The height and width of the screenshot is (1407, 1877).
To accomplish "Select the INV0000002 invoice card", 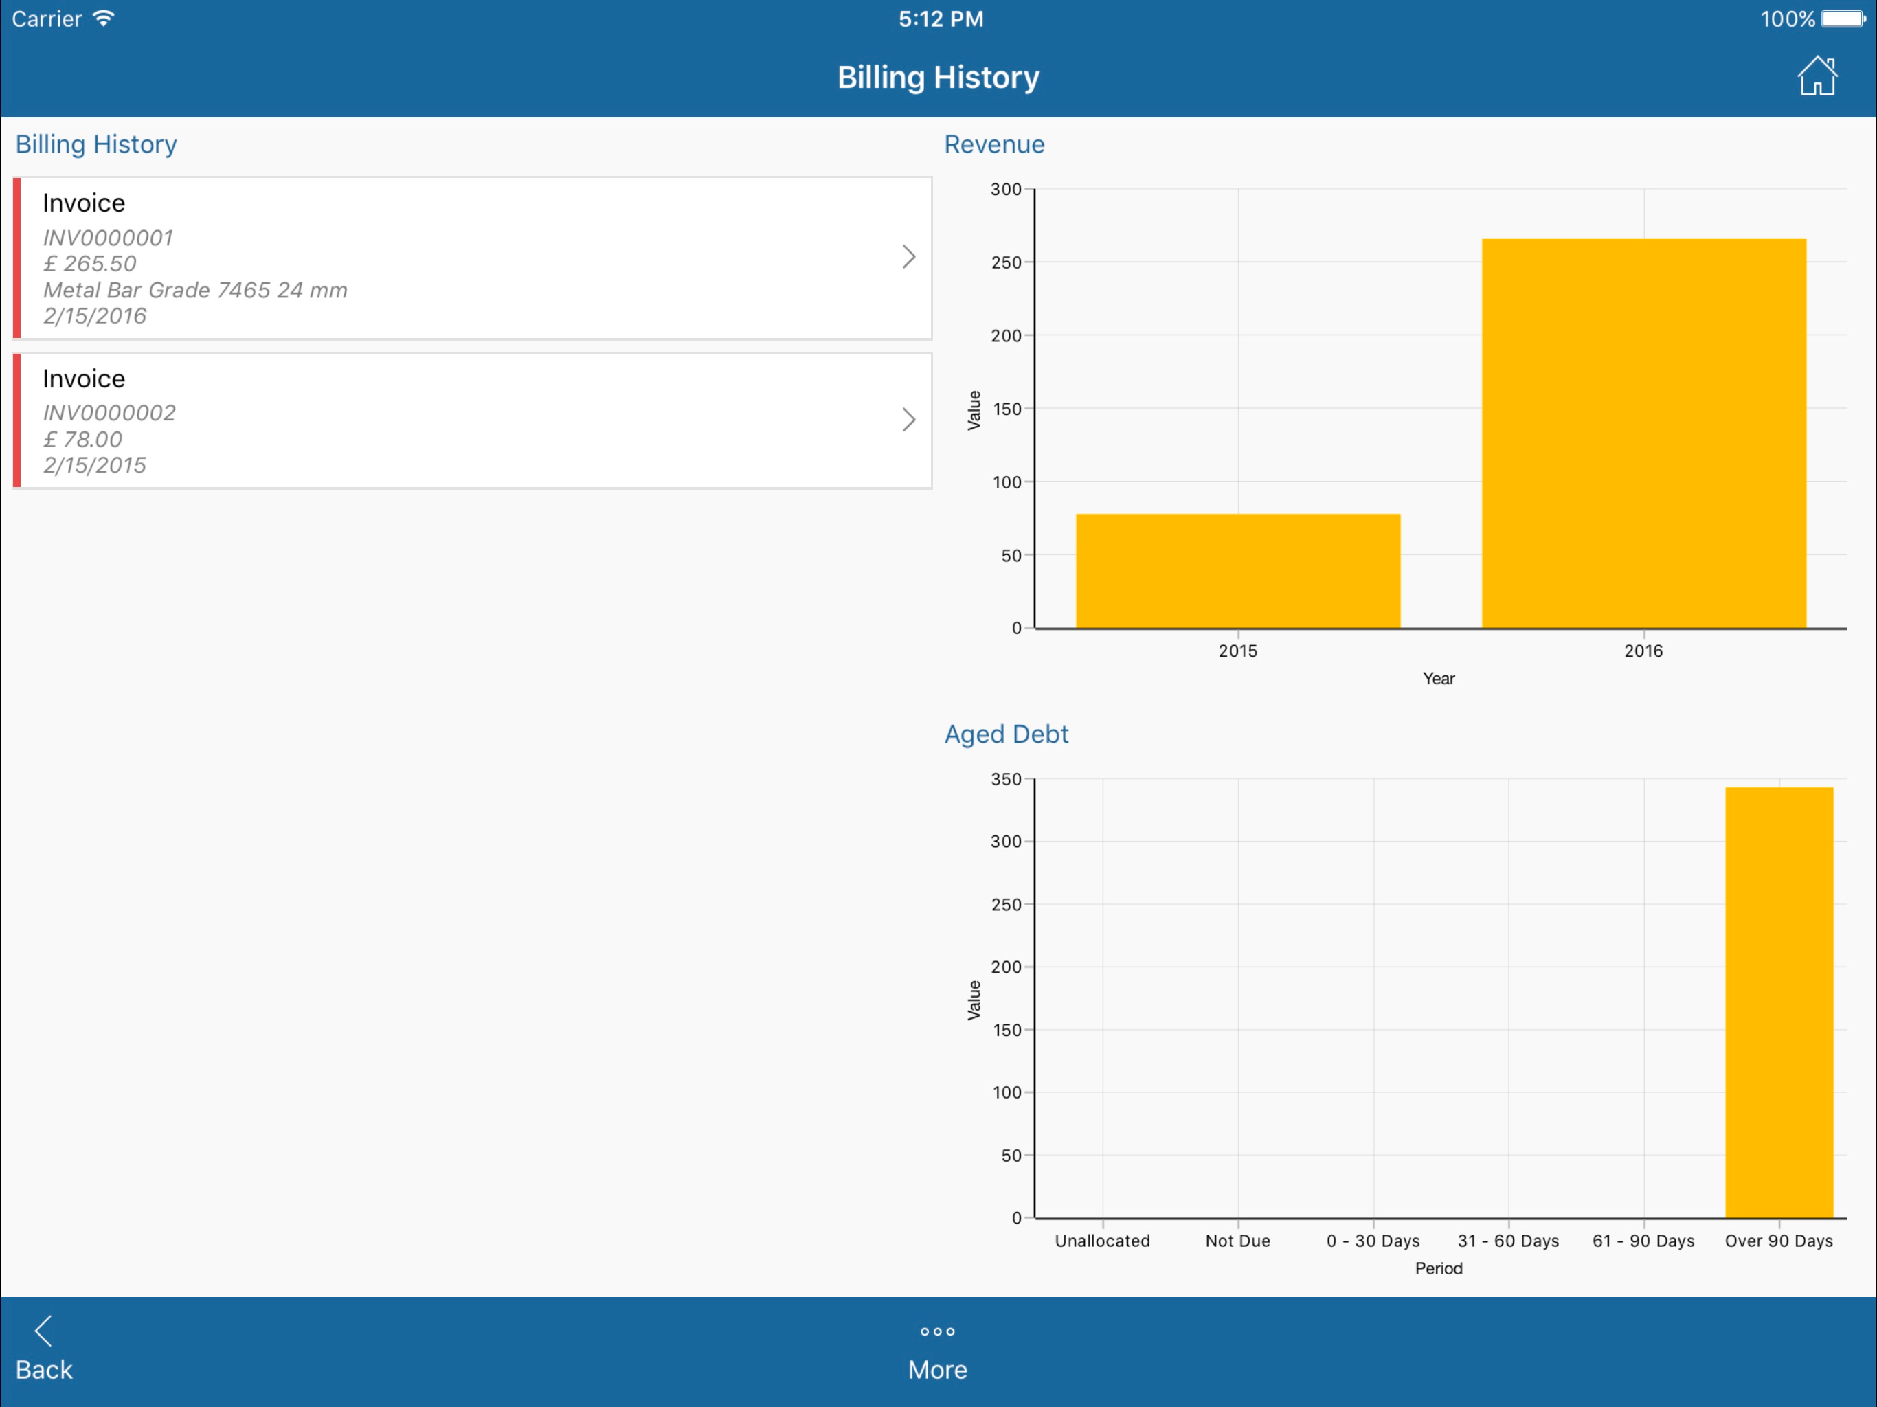I will click(473, 421).
